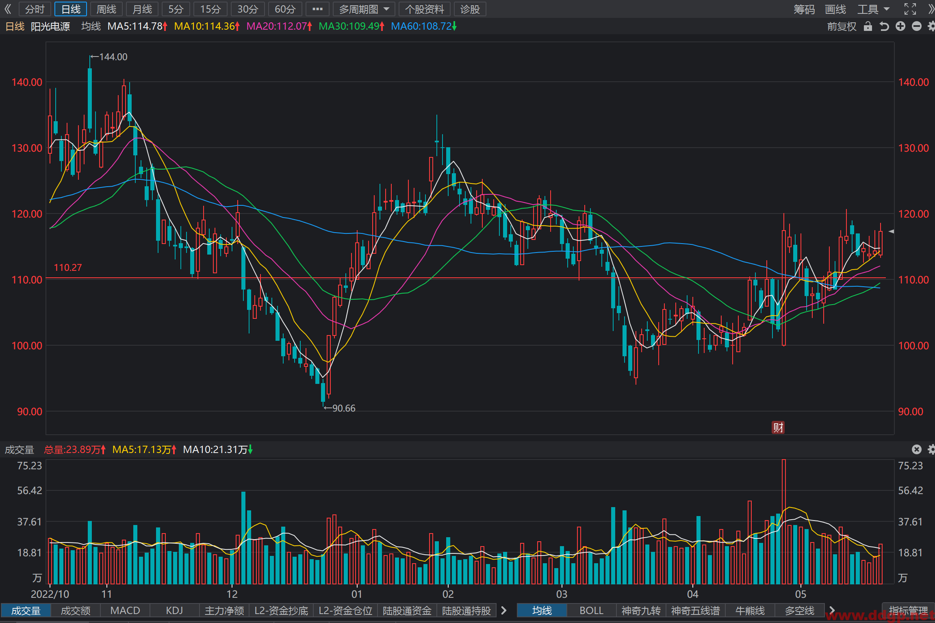The width and height of the screenshot is (935, 623).
Task: Click the fullscreen expand icon
Action: coord(910,9)
